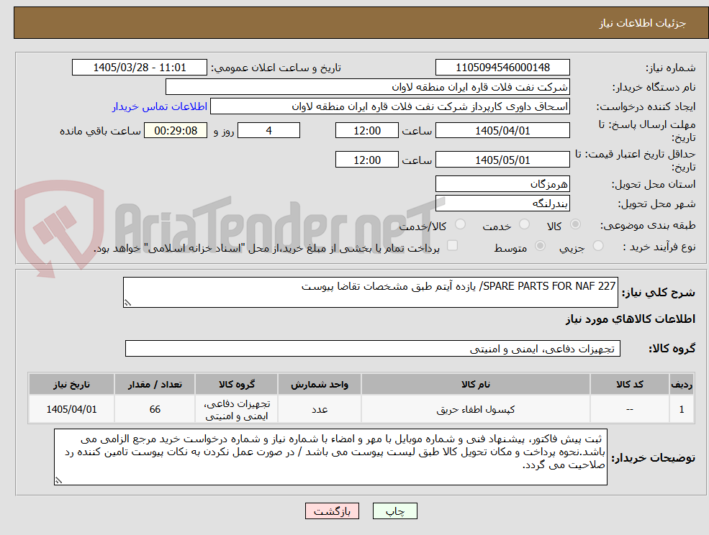
Task: Click the resize handle of buyer notes box
Action: [58, 481]
